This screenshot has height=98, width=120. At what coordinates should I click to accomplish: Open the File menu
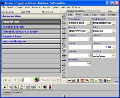(x=3, y=8)
